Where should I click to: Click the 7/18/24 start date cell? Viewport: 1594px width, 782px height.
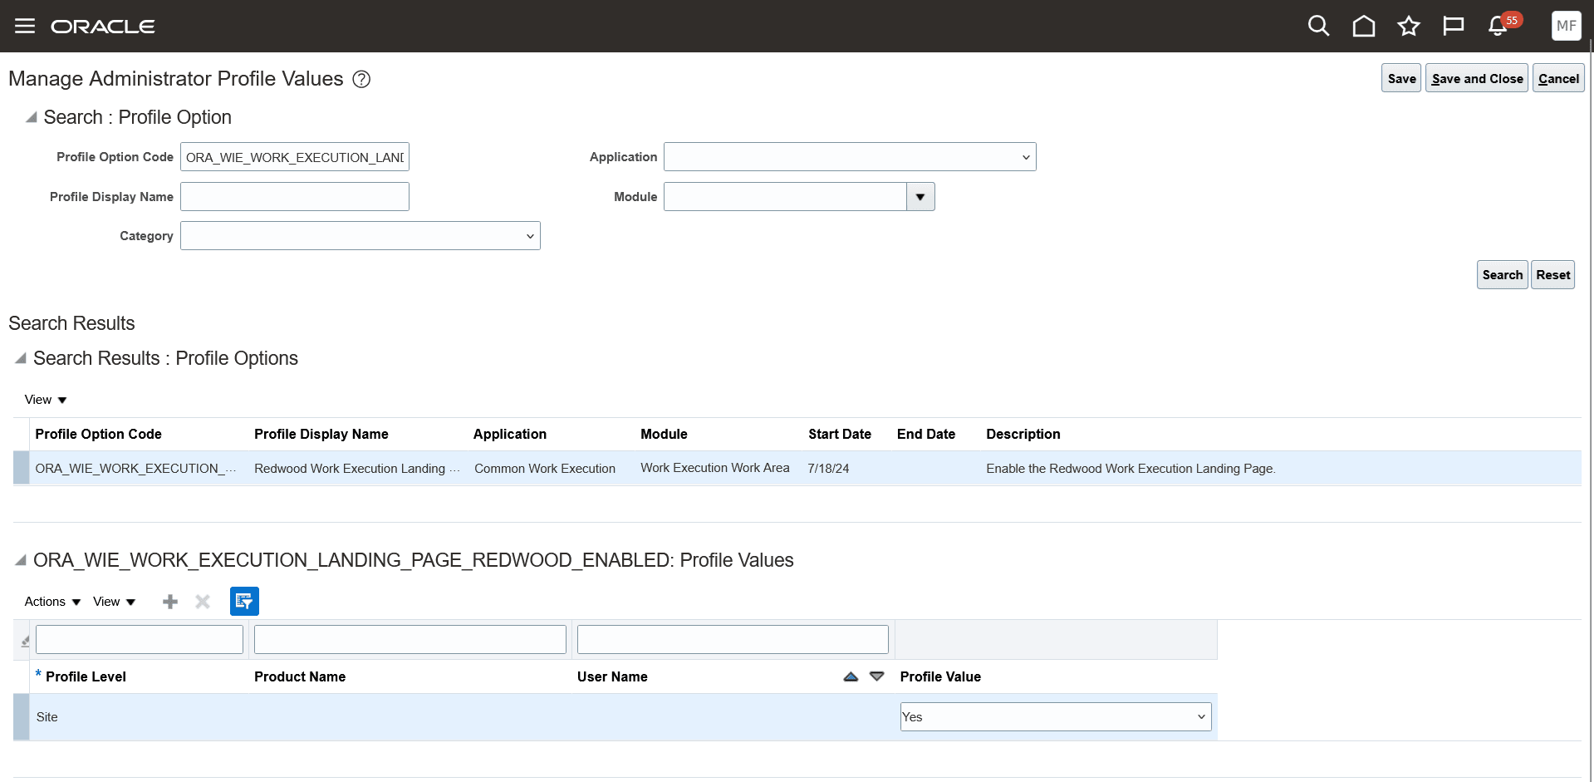pyautogui.click(x=828, y=469)
